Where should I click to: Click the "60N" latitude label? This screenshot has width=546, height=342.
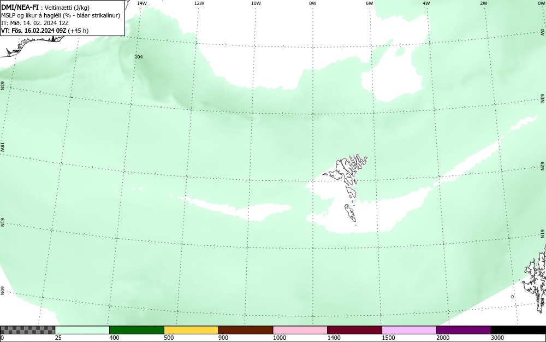[x=2, y=291]
